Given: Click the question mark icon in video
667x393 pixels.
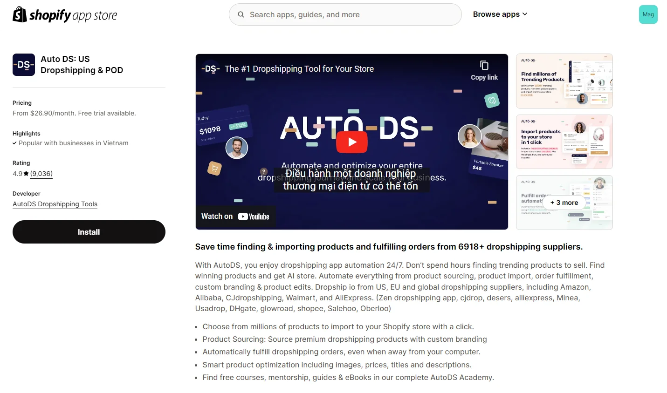Looking at the screenshot, I should pyautogui.click(x=264, y=171).
